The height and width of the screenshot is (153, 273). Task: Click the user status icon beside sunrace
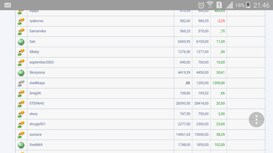pos(21,135)
